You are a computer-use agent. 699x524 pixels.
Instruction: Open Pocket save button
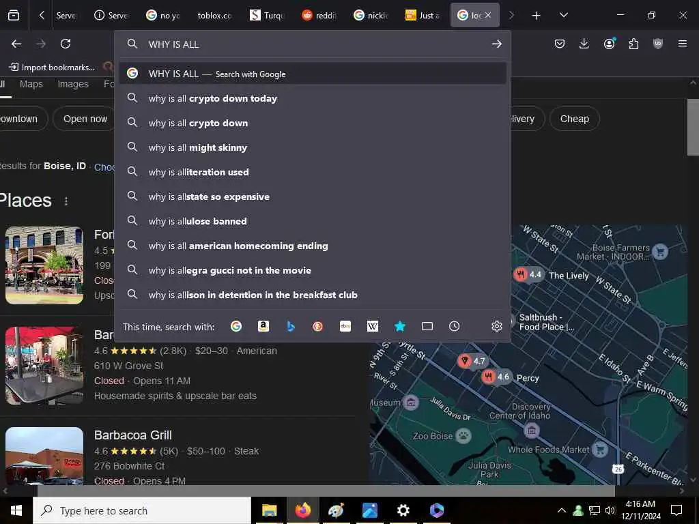(x=560, y=44)
